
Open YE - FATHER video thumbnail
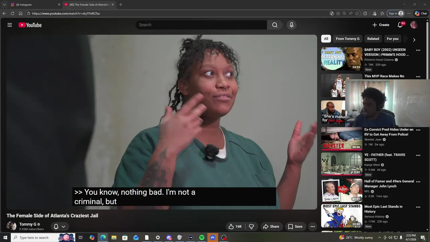point(341,164)
